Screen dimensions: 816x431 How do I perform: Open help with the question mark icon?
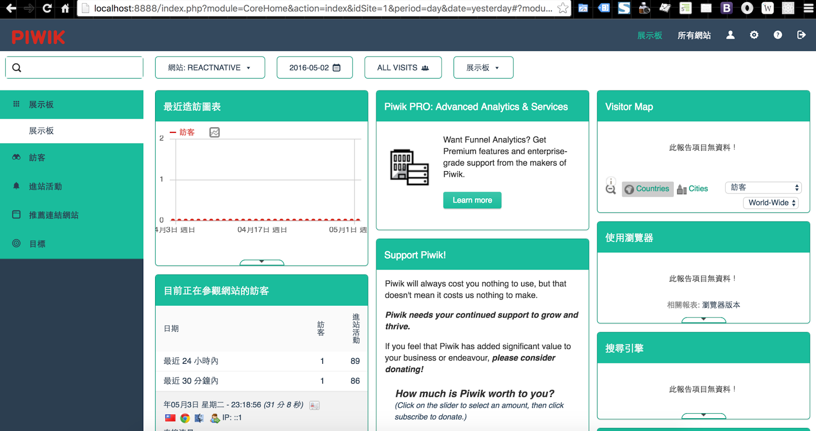click(778, 35)
